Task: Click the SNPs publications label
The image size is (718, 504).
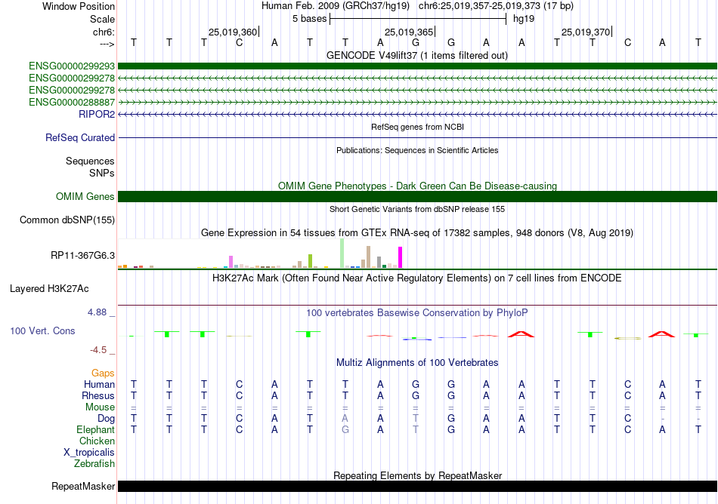Action: [x=102, y=174]
